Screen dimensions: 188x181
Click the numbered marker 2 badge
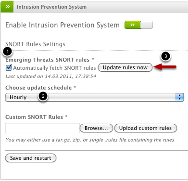(43, 96)
